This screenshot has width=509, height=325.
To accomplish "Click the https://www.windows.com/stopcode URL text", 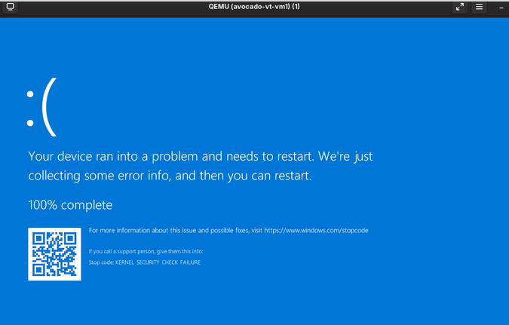I will pyautogui.click(x=316, y=231).
